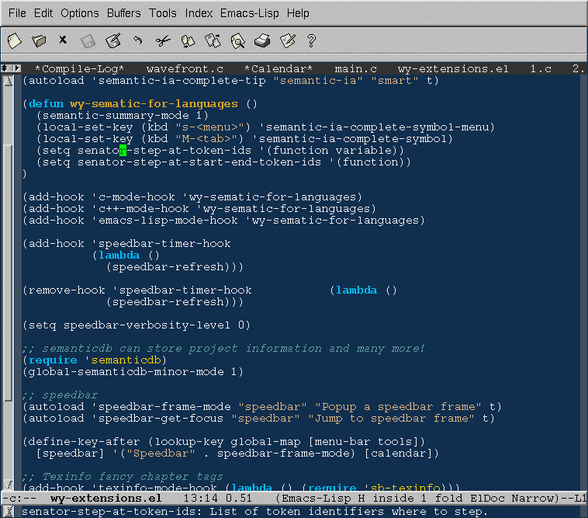Click the ";; speedbar" comment

click(x=60, y=395)
